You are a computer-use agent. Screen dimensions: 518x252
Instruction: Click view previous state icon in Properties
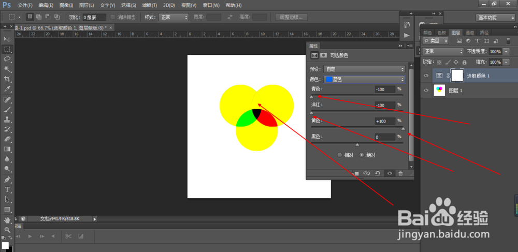point(366,173)
